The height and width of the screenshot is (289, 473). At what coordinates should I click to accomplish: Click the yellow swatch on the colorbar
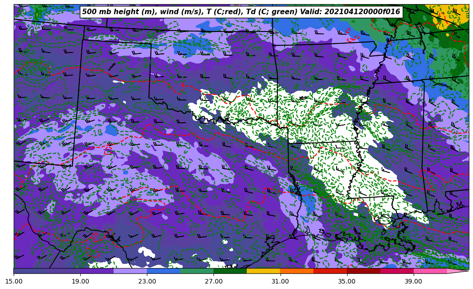(x=263, y=271)
